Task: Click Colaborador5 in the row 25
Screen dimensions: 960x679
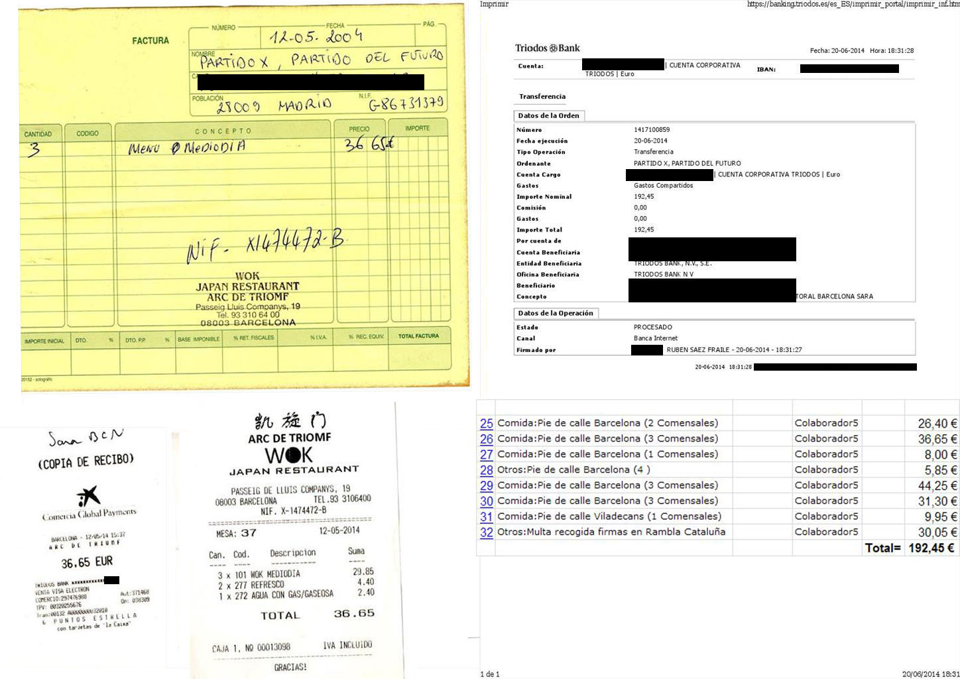Action: pyautogui.click(x=826, y=423)
